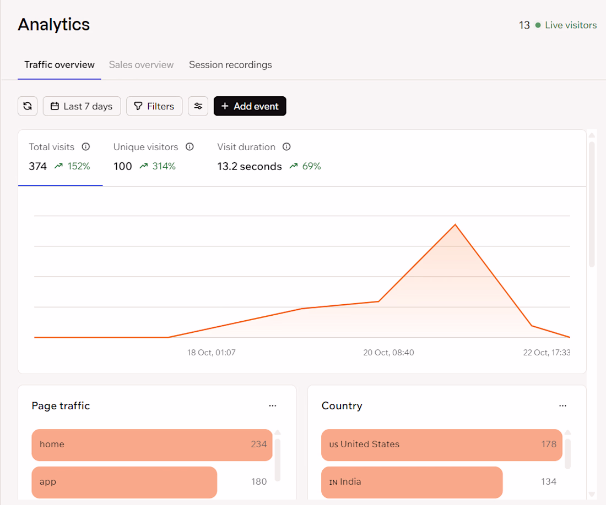Click the home page traffic bar

152,445
